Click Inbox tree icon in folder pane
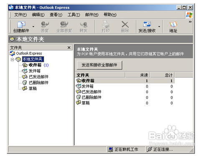The image size is (209, 156). tap(25, 65)
